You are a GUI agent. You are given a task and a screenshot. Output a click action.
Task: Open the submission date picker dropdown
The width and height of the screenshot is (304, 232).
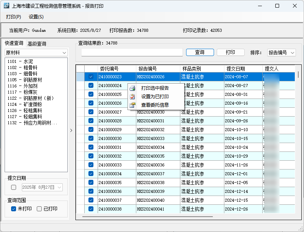(60, 188)
